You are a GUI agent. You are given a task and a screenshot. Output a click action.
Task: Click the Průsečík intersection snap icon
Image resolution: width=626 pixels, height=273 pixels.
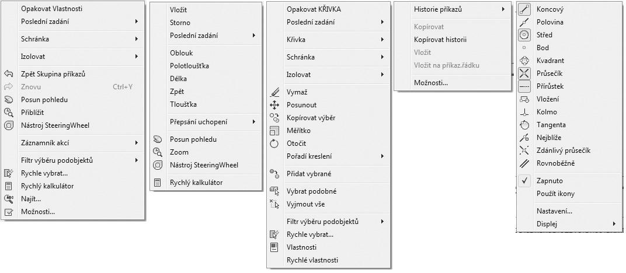pos(524,73)
